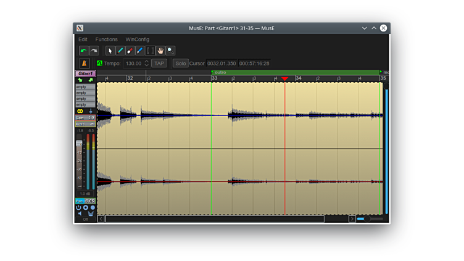Select the Pencil draw tool
Screen dimensions: 464x261
(x=120, y=51)
